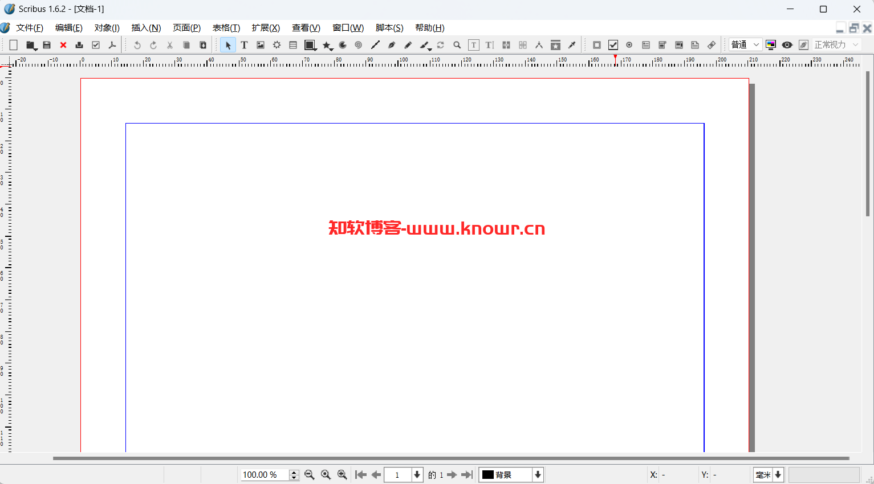Go to the first page button

coord(361,475)
